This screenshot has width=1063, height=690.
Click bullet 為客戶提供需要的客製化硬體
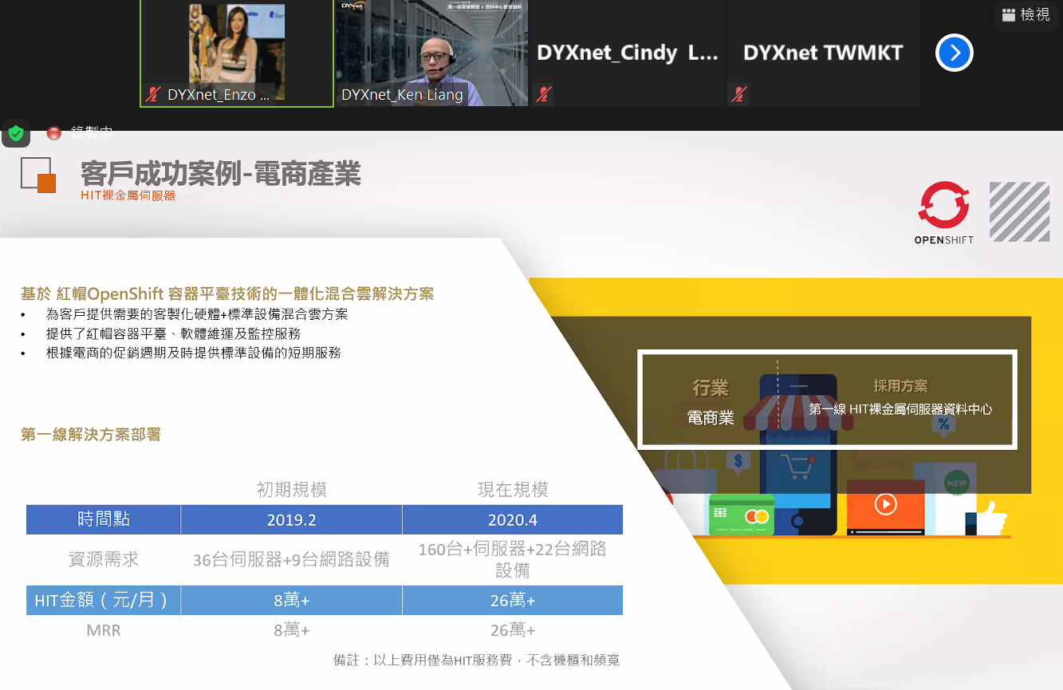tap(197, 314)
